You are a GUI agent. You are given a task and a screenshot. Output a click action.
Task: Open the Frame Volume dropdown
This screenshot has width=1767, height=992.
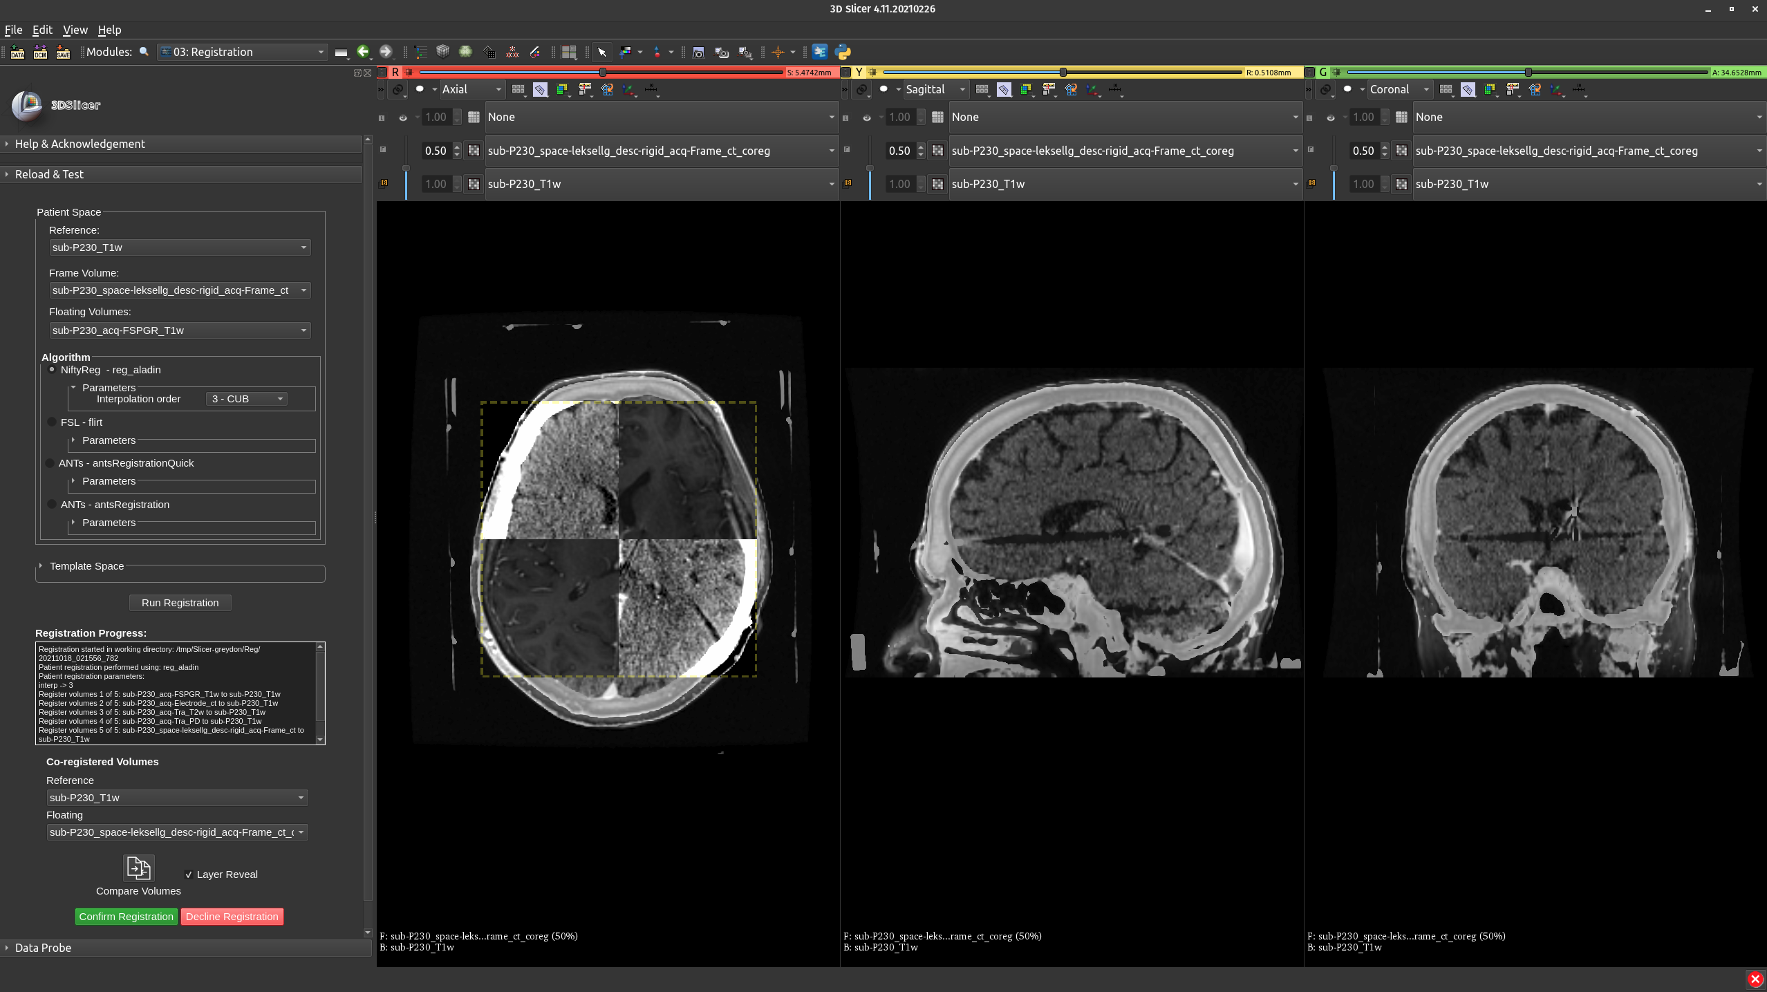click(180, 290)
